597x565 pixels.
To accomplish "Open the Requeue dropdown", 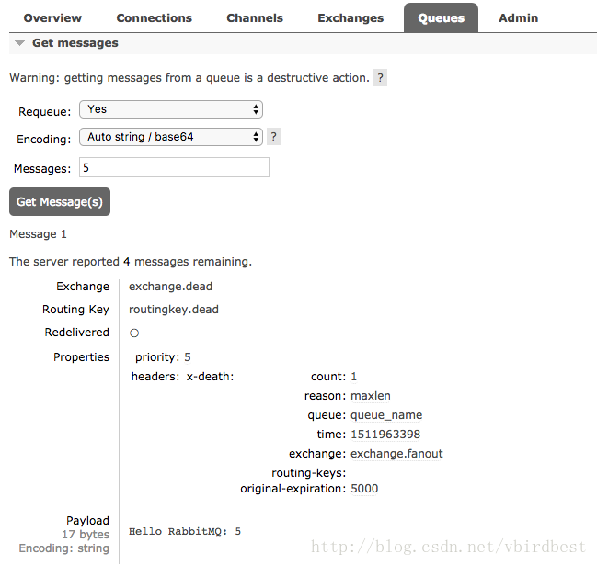I will [171, 109].
